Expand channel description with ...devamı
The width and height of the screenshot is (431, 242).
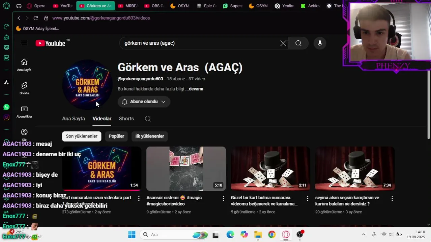194,89
